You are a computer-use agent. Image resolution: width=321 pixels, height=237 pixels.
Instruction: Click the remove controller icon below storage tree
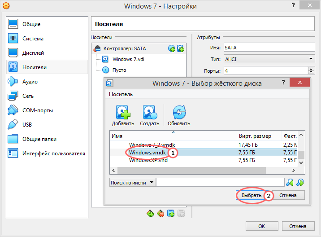pos(160,213)
